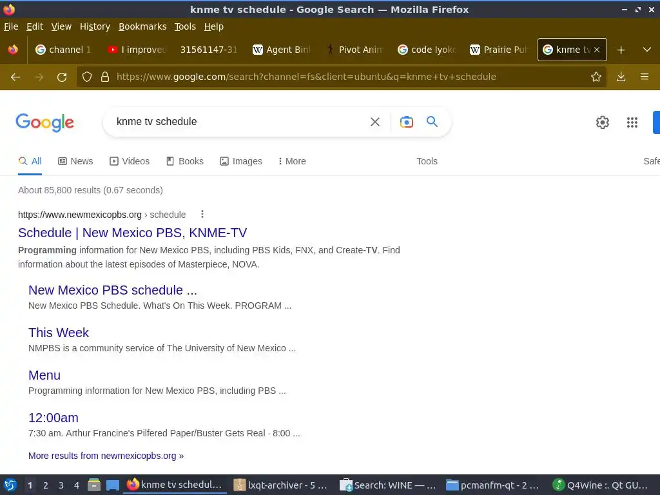Switch to Agent Binky Wikipedia tab
The height and width of the screenshot is (495, 660).
(280, 50)
